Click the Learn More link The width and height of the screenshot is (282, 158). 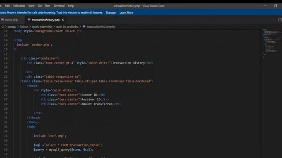click(126, 13)
